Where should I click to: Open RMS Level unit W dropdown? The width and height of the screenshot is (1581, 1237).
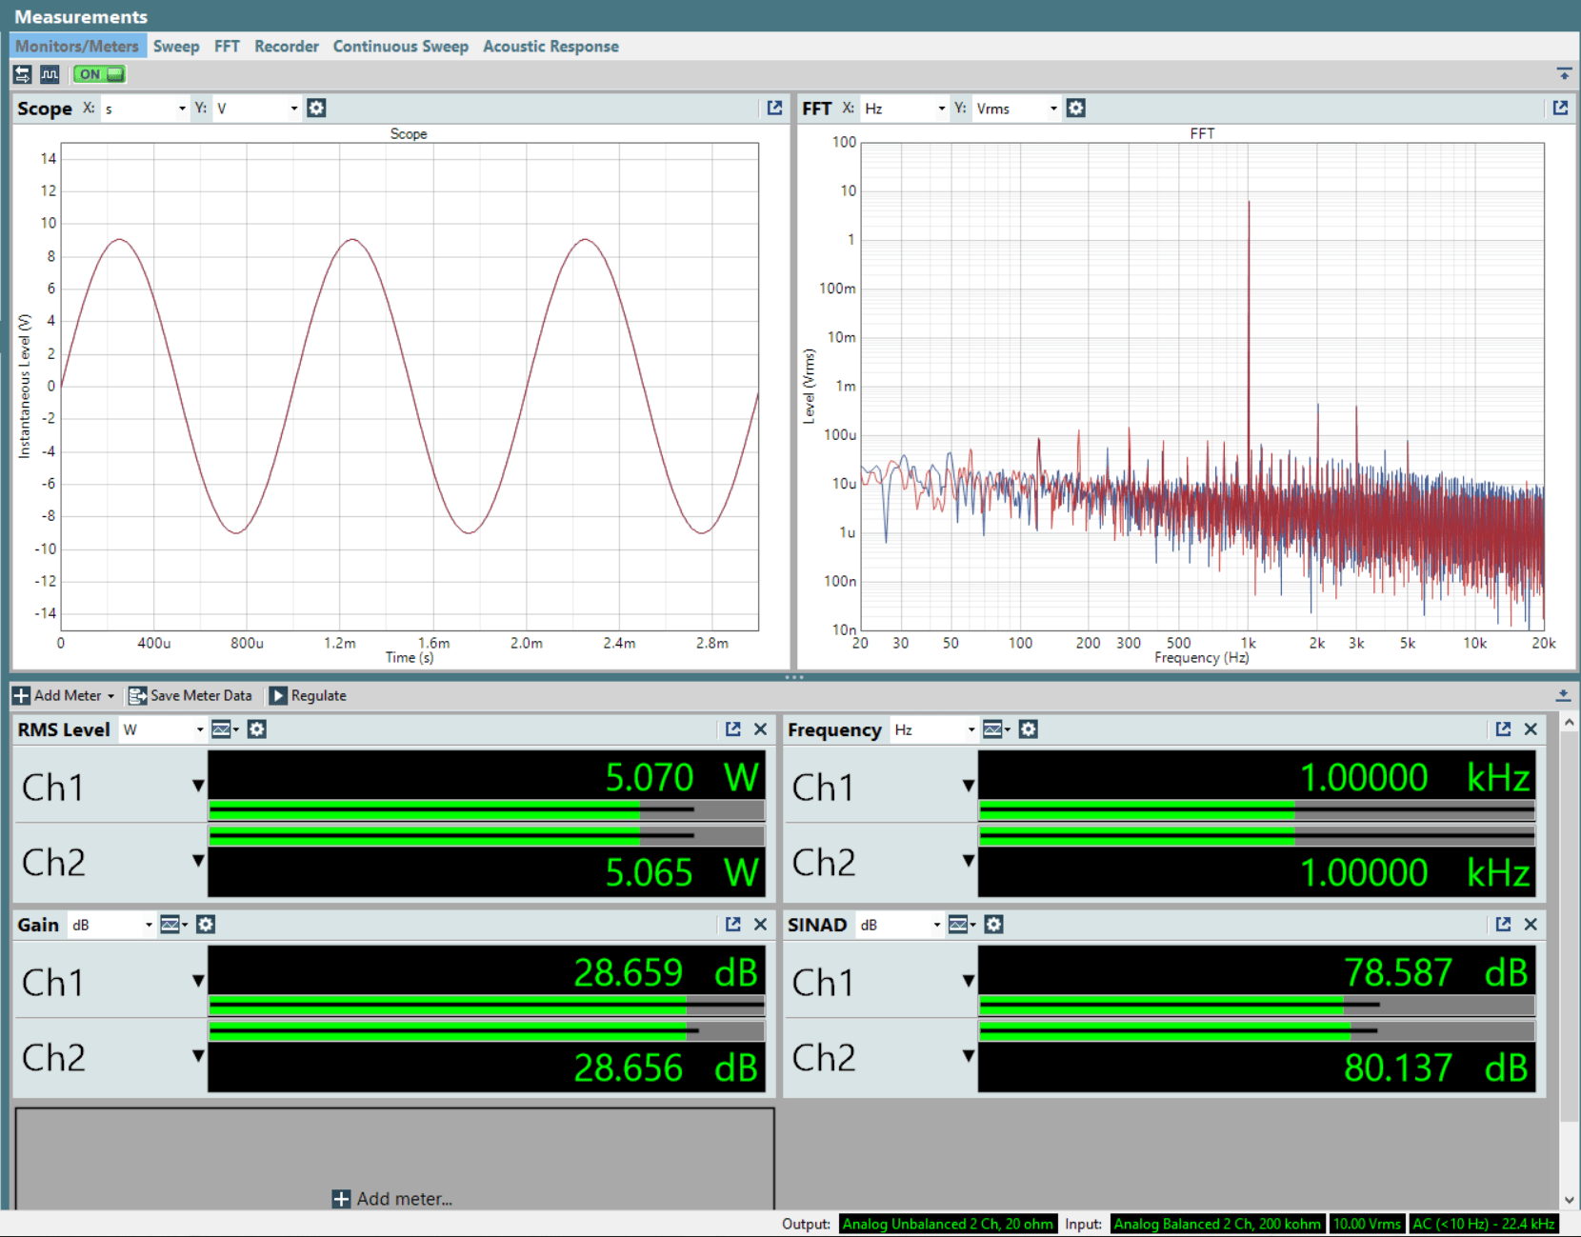tap(162, 729)
